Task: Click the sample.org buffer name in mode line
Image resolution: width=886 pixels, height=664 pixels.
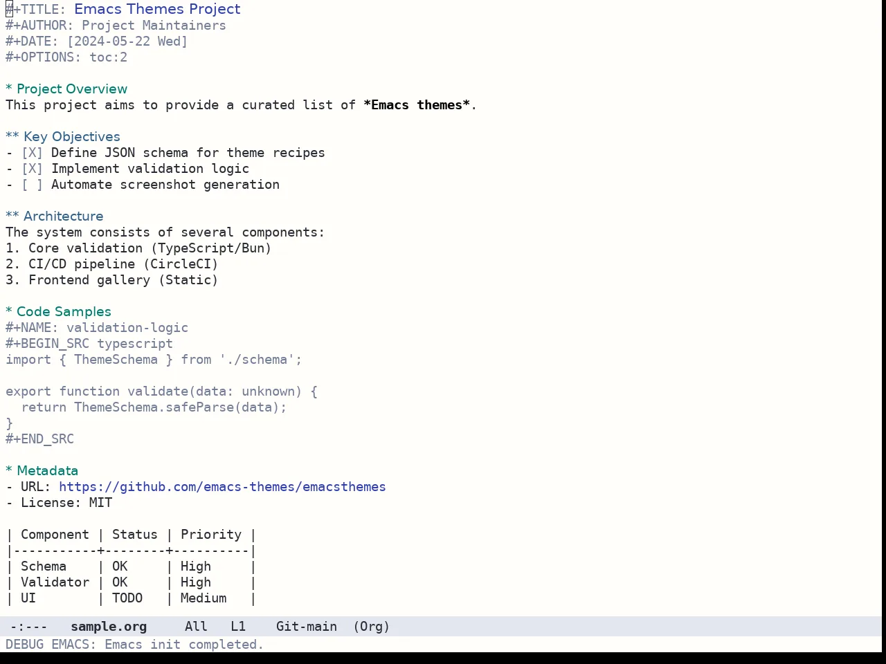Action: [x=109, y=627]
